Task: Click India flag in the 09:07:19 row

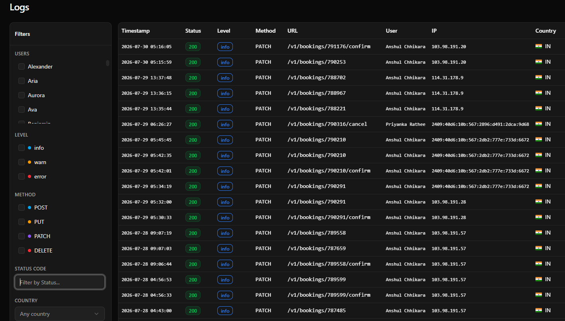Action: (539, 233)
